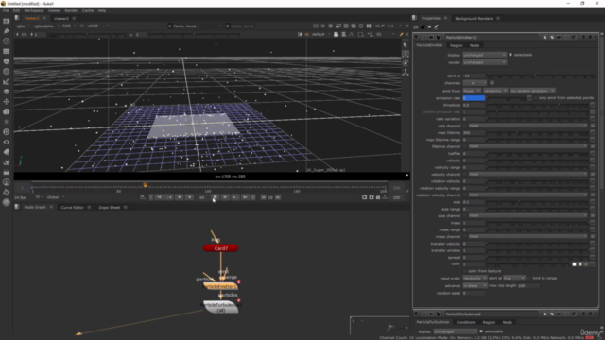Open the Channel nodes stacked-lines icon

pyautogui.click(x=7, y=51)
